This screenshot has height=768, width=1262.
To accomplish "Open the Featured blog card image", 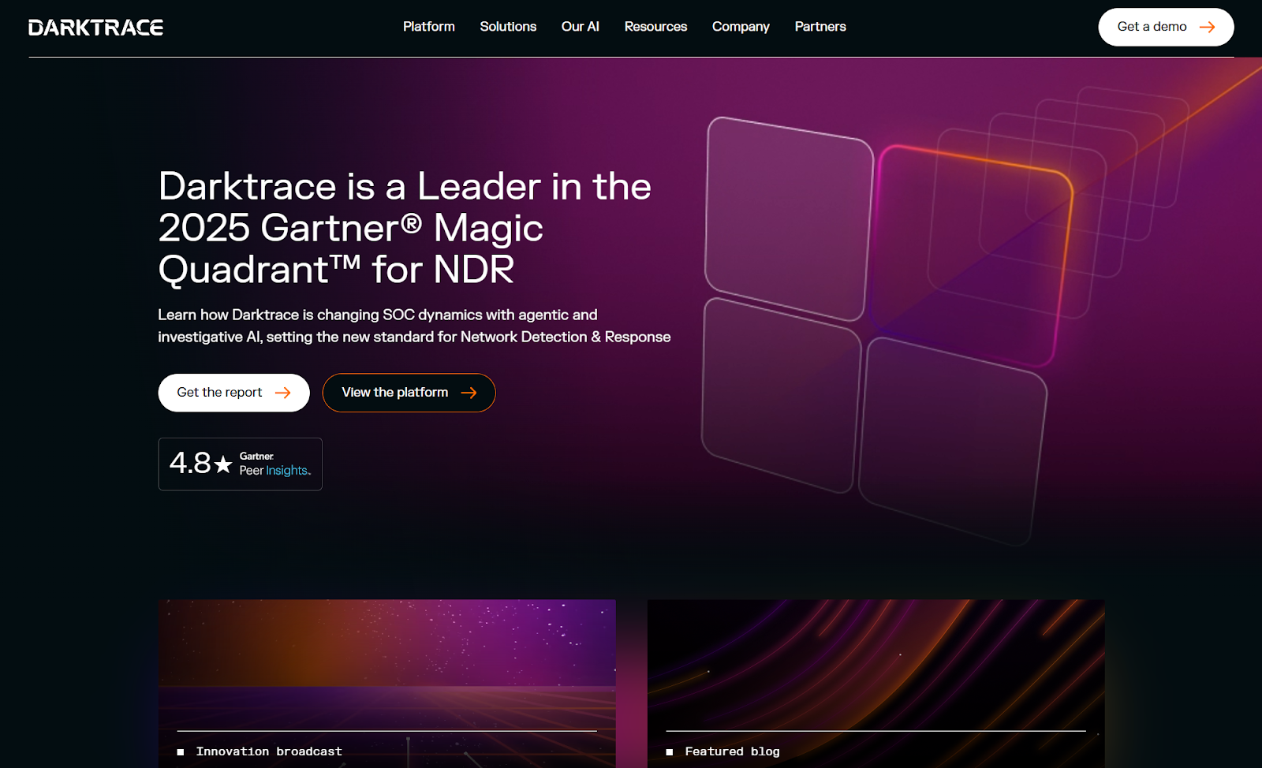I will point(876,662).
